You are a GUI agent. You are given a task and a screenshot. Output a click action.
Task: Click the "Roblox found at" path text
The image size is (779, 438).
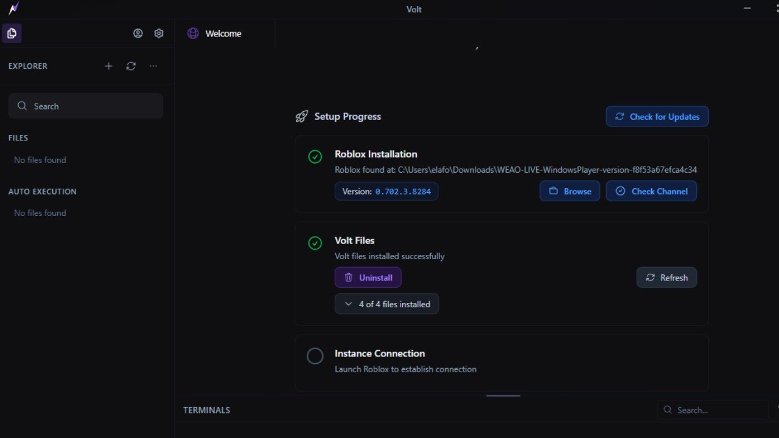[x=516, y=170]
